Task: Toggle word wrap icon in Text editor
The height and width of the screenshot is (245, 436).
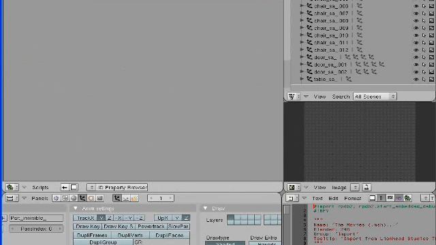Action: point(390,198)
